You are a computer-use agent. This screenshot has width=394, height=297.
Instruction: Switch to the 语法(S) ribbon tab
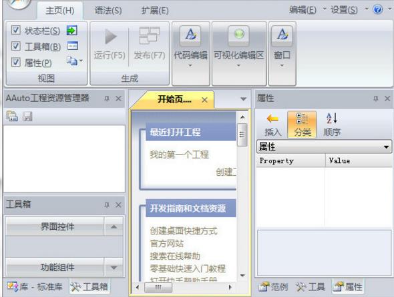[x=108, y=11]
